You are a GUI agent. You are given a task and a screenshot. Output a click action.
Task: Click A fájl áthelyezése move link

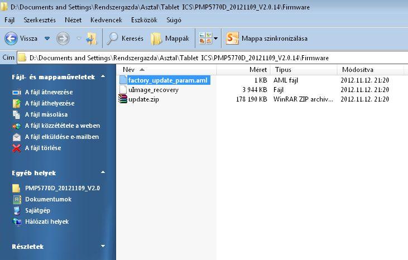[50, 103]
